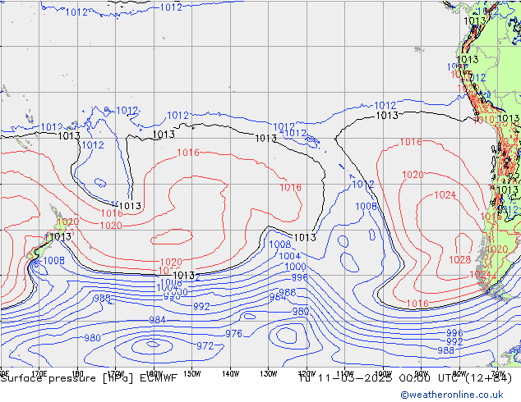Click the 140W longitude label
The height and width of the screenshot is (402, 521).
[230, 373]
